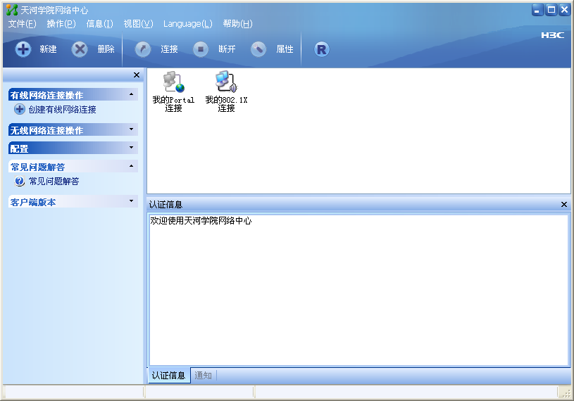This screenshot has width=574, height=401.
Task: Open 属性 (Properties) from the toolbar
Action: (258, 49)
